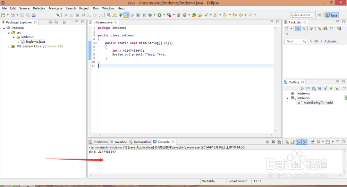Close the intdemo.java editor tab
347x187 pixels.
pos(116,22)
